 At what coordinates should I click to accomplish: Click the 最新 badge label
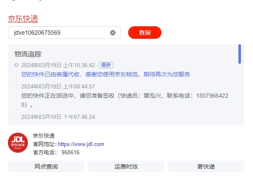coord(106,65)
